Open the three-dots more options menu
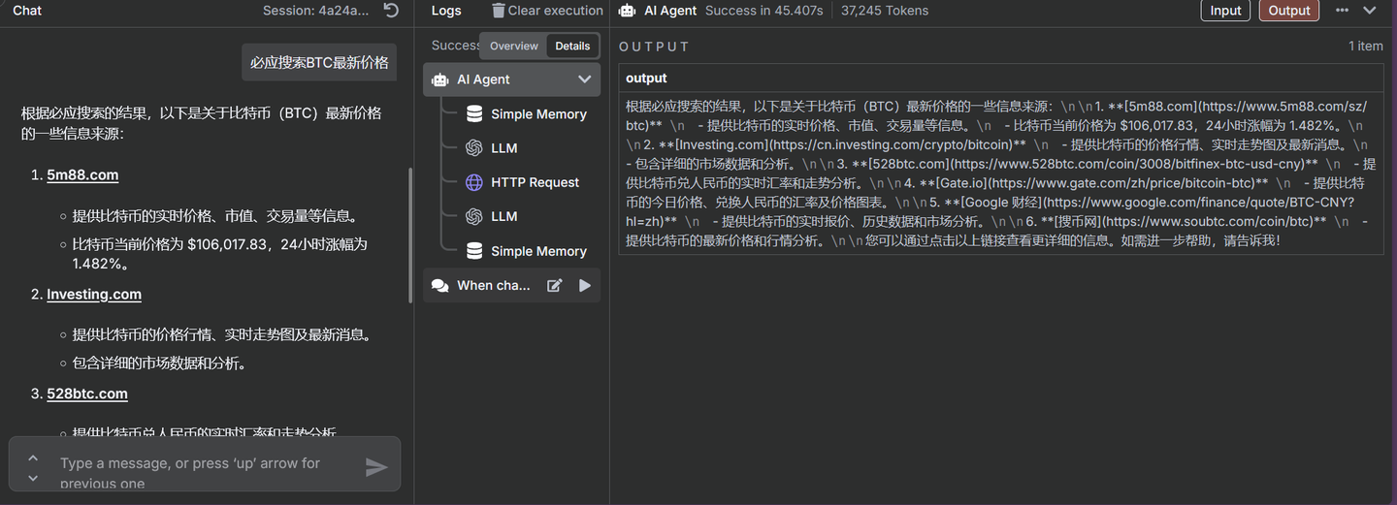The width and height of the screenshot is (1397, 505). tap(1342, 11)
